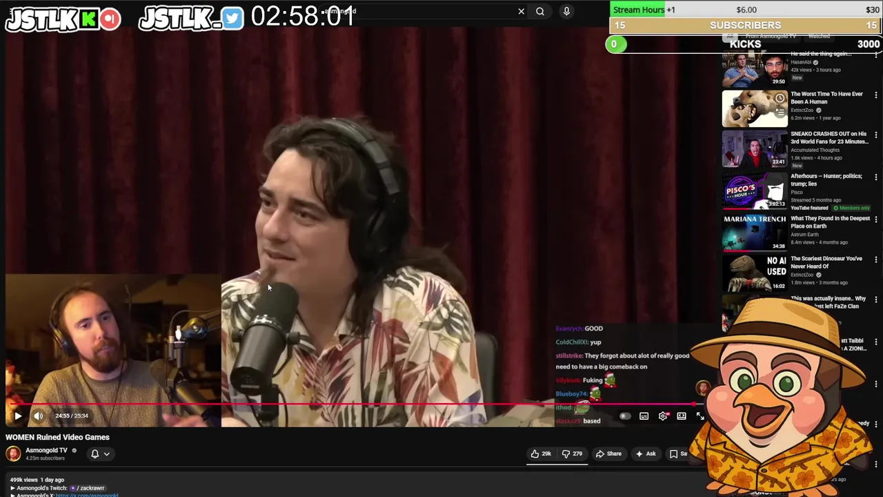Open 'Afterhours -- Hunter; politics' video title

click(826, 179)
